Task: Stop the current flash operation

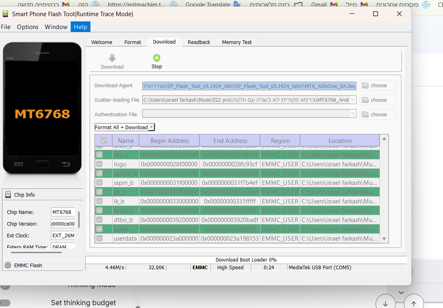Action: coord(157,61)
